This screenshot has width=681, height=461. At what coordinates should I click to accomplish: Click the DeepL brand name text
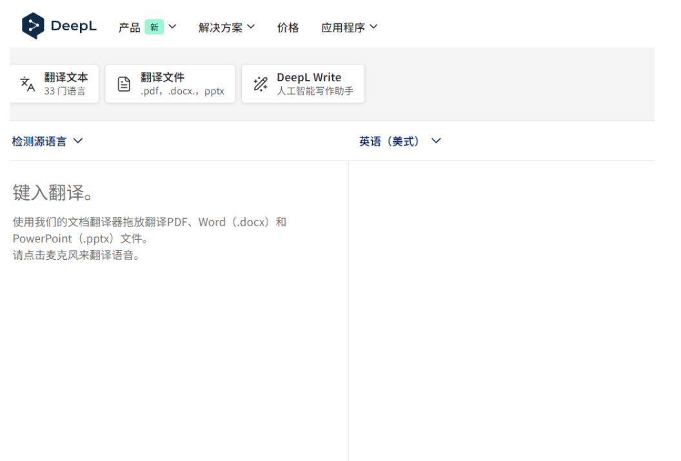(x=74, y=26)
